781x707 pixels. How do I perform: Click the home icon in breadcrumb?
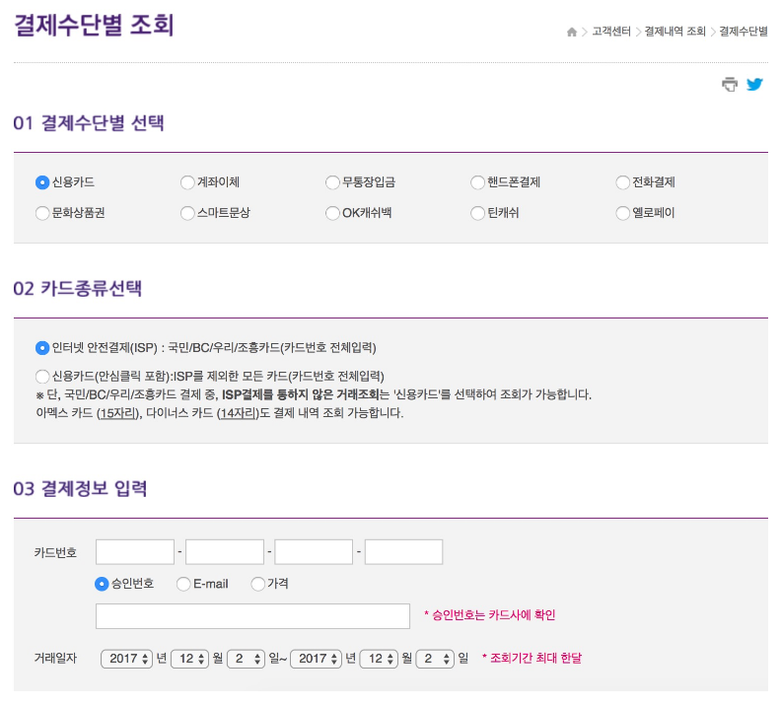click(572, 32)
